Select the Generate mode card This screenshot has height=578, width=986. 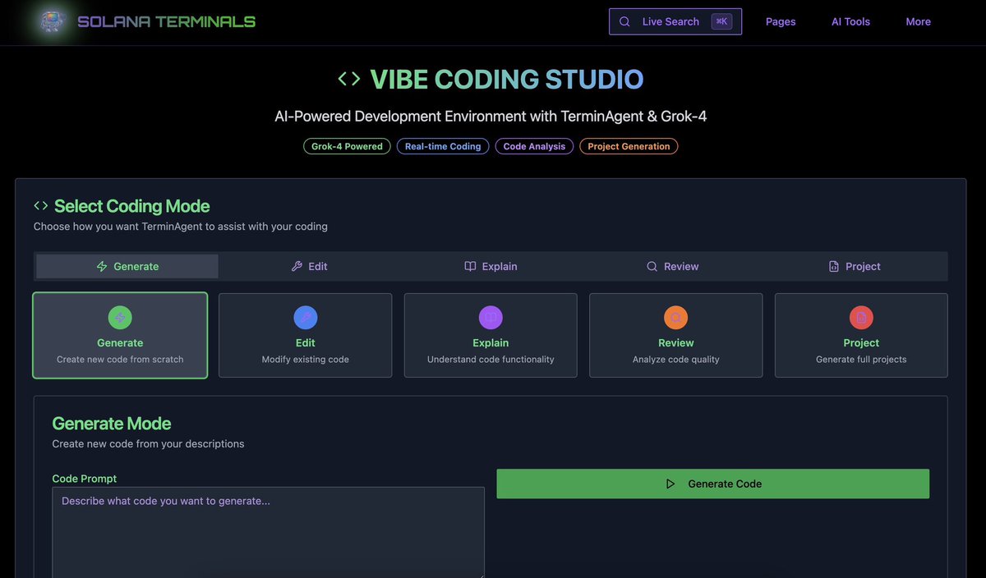pyautogui.click(x=120, y=335)
